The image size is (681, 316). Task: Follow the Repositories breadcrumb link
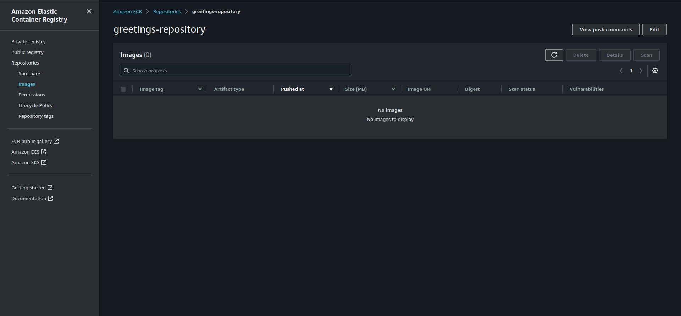tap(167, 11)
